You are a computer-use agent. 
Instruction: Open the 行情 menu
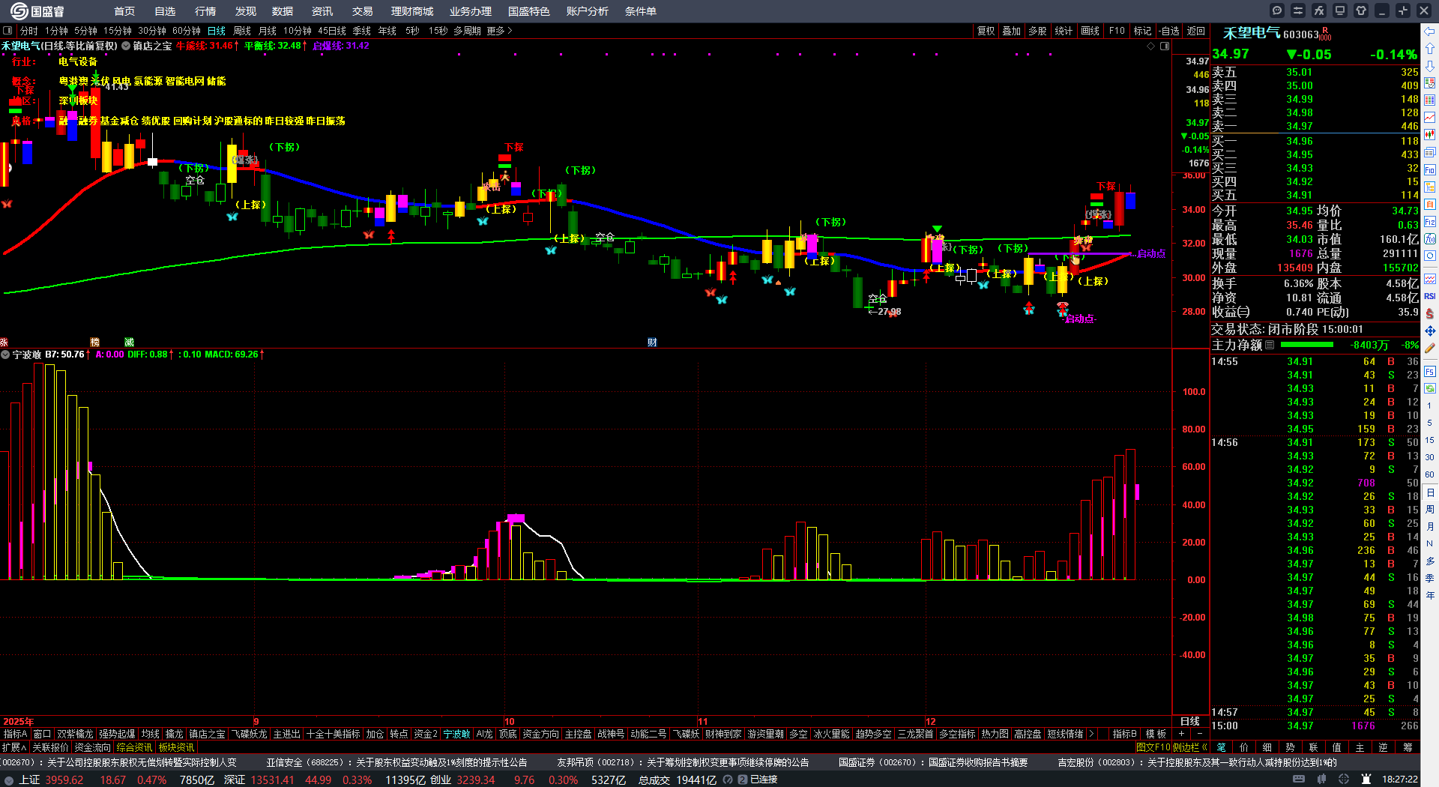tap(205, 11)
